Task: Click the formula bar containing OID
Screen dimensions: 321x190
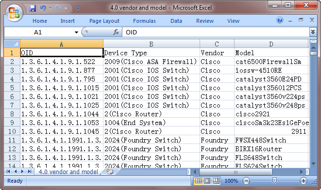Action: click(x=216, y=32)
